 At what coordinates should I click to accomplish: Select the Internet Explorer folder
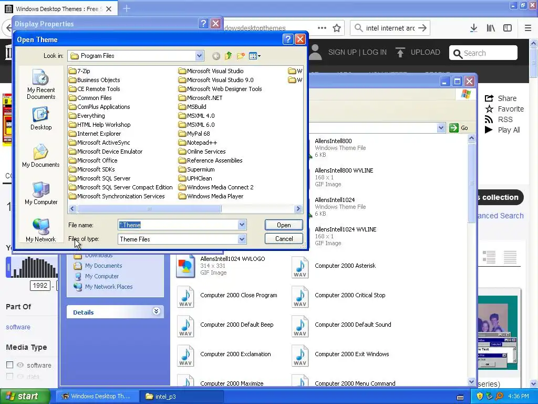pyautogui.click(x=95, y=134)
